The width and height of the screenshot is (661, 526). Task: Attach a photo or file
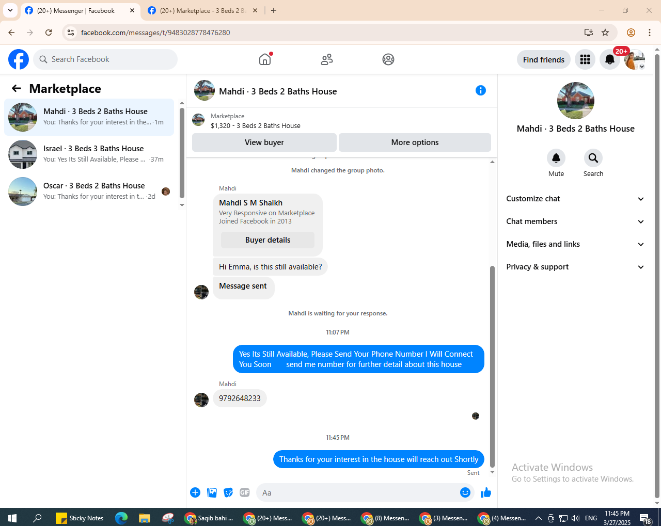pyautogui.click(x=212, y=492)
